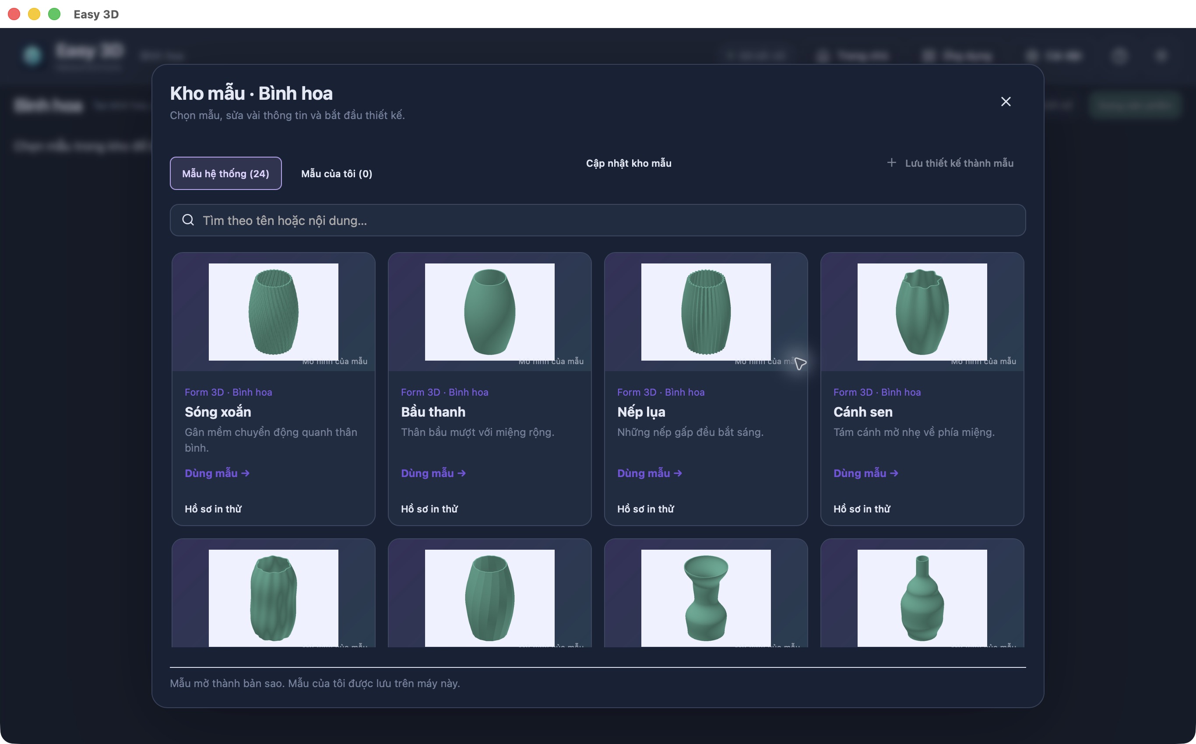Click description 'Những nếp gấp đều bắt sáng.'
Screen dimensions: 1196x744
(690, 432)
